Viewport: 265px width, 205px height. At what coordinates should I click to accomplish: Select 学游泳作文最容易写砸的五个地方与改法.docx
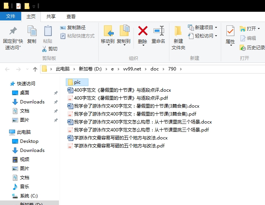coord(118,138)
